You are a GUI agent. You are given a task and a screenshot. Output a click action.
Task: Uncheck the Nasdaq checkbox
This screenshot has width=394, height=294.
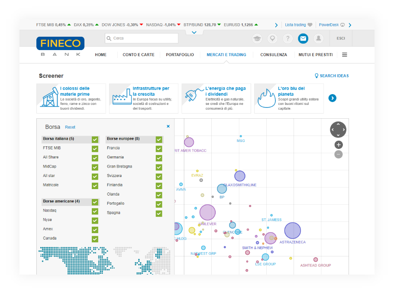(x=95, y=211)
